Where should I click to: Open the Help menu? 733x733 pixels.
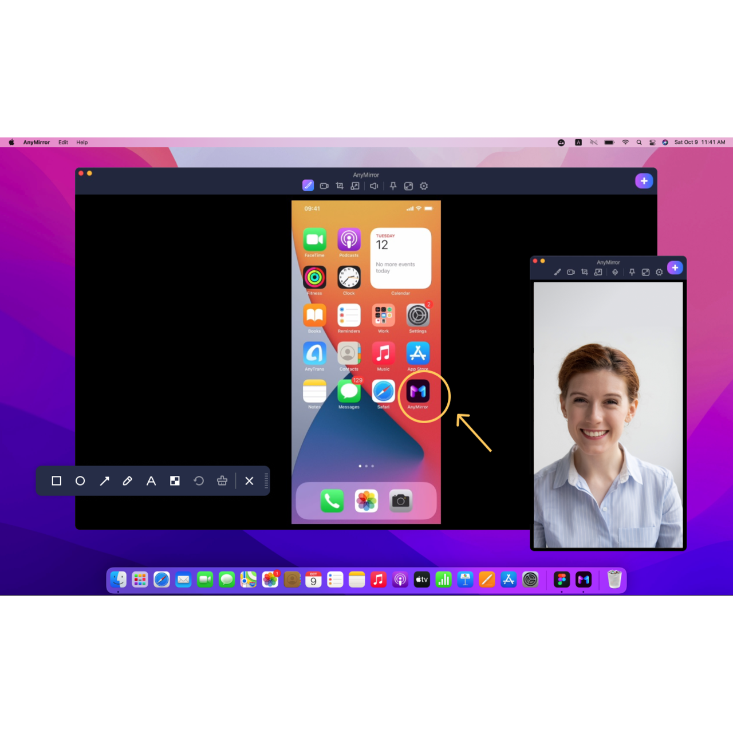point(82,143)
